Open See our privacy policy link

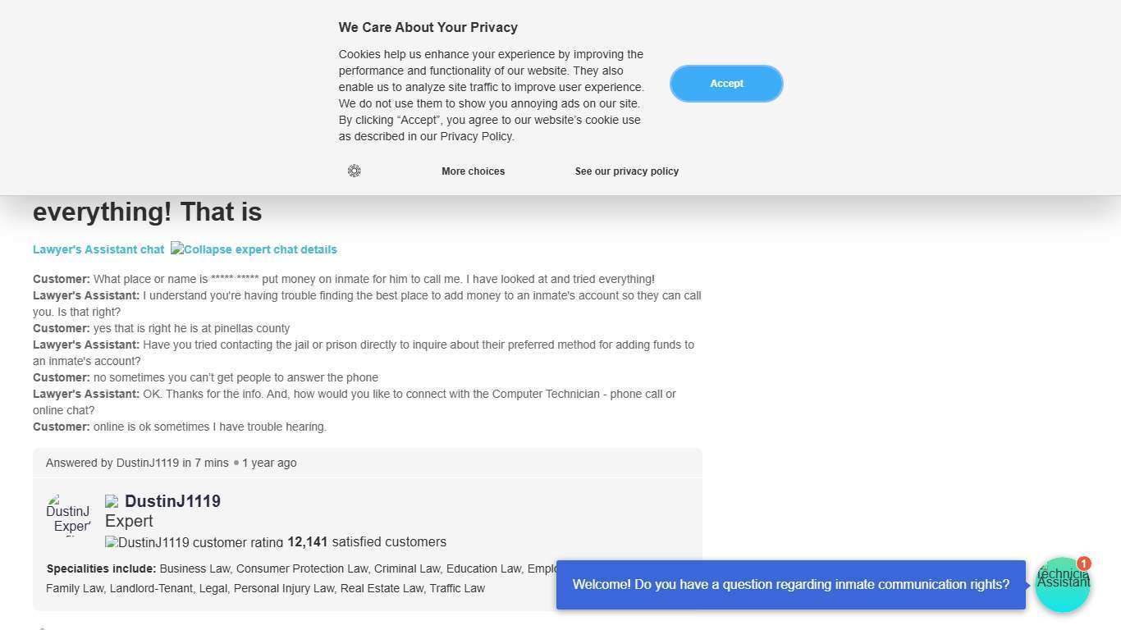tap(626, 171)
